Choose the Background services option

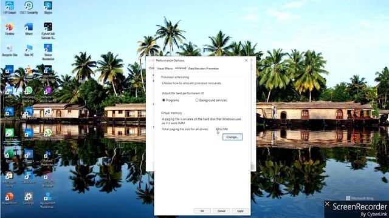coord(197,101)
